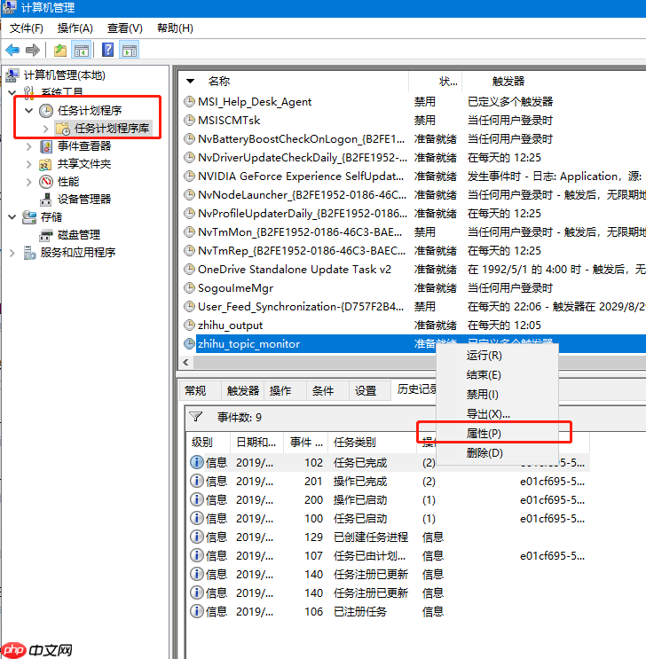Open the 操作(A) menu
646x659 pixels.
(x=75, y=28)
